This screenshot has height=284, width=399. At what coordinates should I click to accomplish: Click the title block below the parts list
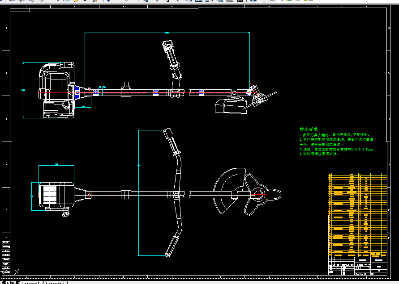click(357, 266)
